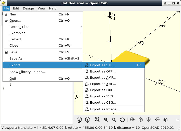The height and width of the screenshot is (131, 181).
Task: Click the Viewport translate status bar text
Action: [x=71, y=128]
